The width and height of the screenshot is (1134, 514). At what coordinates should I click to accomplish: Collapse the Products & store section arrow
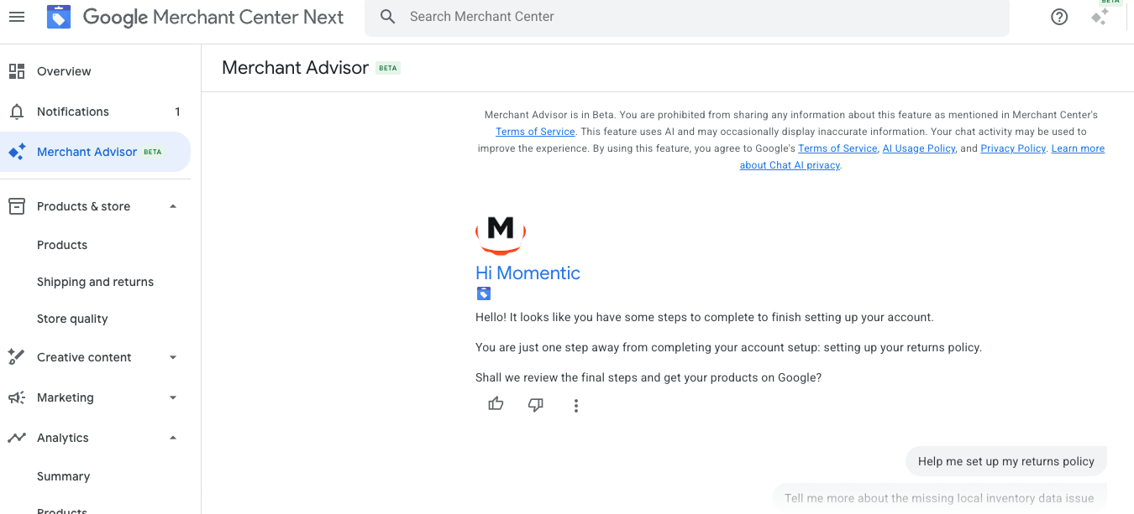173,206
